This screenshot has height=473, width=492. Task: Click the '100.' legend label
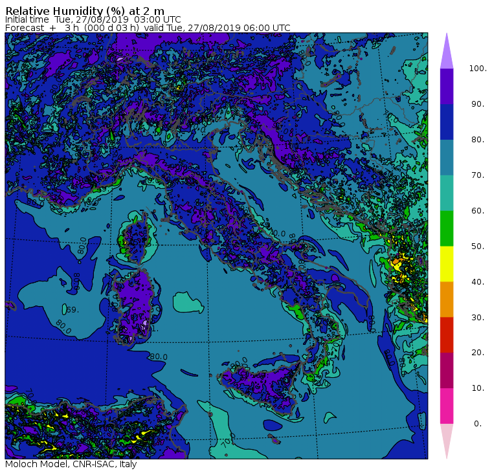[478, 69]
